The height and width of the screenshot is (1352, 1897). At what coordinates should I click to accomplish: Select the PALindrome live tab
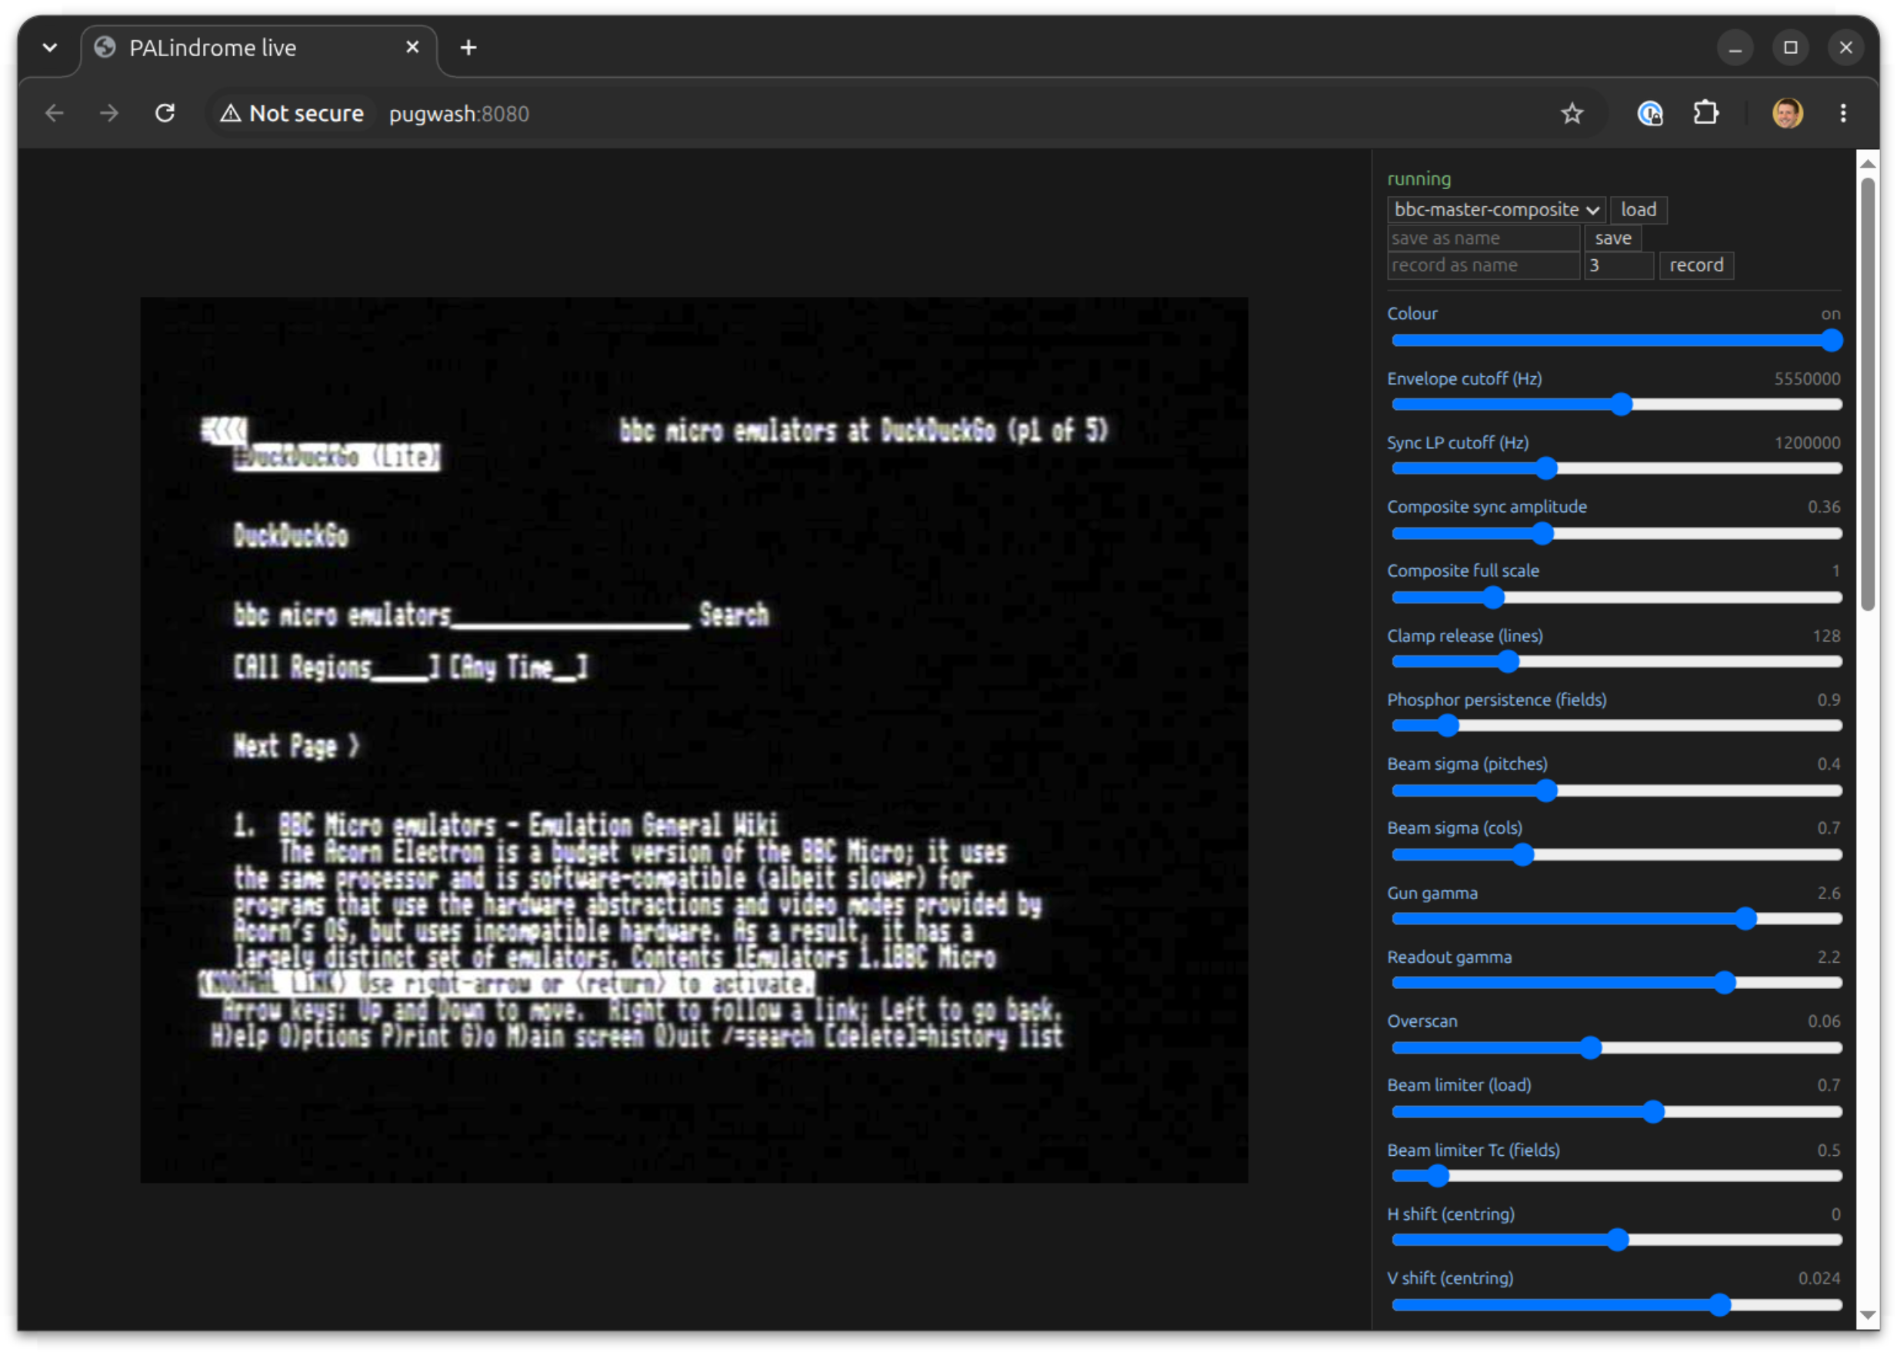point(258,48)
